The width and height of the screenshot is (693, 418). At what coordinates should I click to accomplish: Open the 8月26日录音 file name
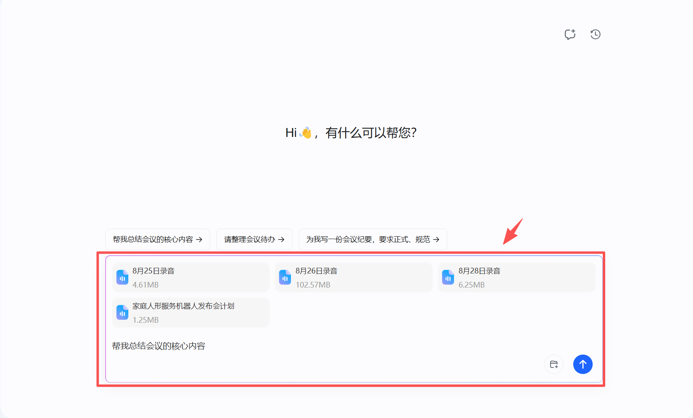tap(316, 271)
